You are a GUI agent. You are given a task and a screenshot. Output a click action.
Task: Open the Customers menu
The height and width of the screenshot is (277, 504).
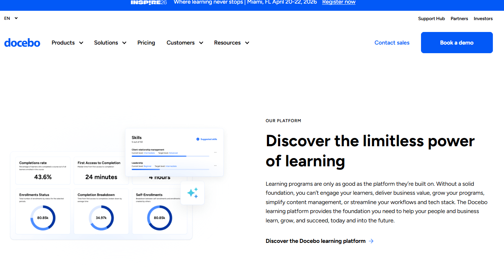click(185, 42)
